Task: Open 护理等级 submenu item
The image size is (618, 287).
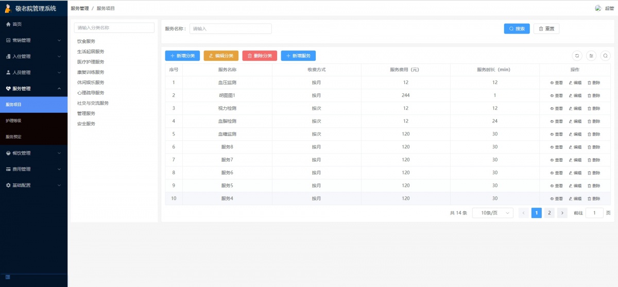Action: tap(13, 121)
